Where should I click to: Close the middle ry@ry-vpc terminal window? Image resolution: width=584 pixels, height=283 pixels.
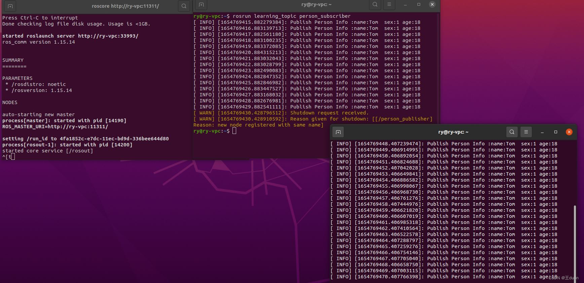432,4
